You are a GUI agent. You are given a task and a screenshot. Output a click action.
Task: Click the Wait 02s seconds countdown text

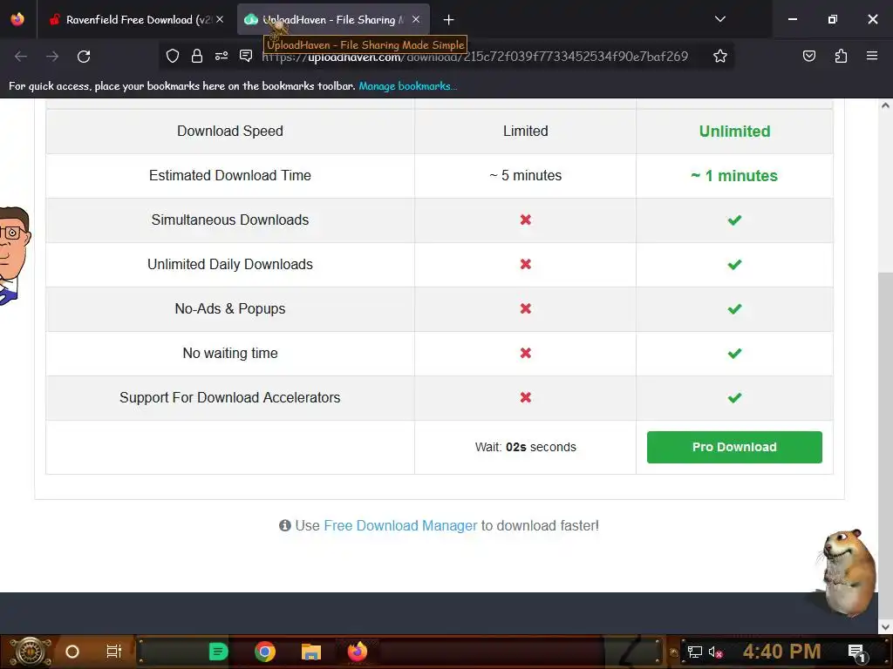[x=525, y=447]
